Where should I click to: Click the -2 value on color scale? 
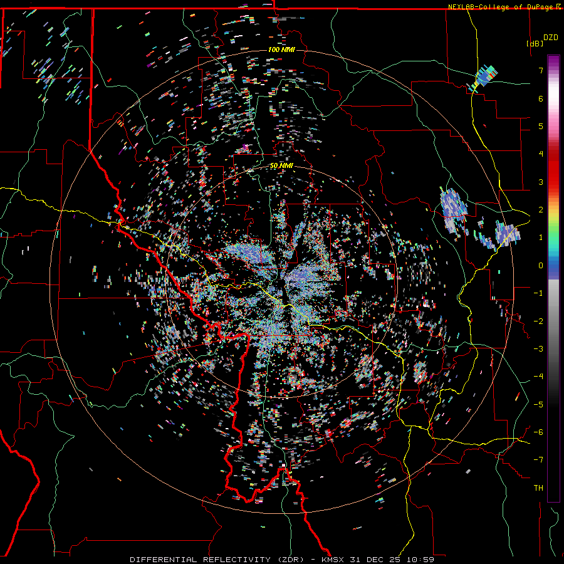tap(538, 321)
